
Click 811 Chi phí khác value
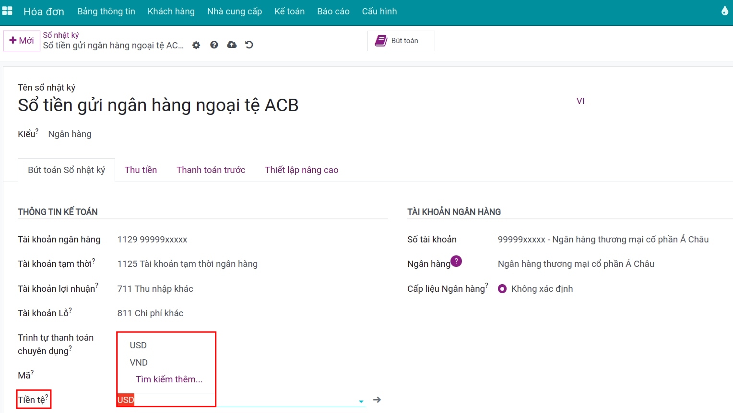pos(151,313)
